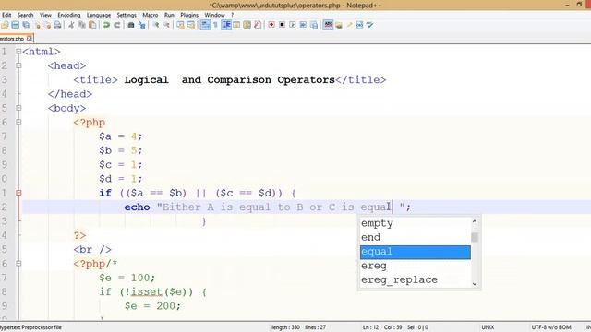Toggle synchronized horizontal scrolling
This screenshot has height=332, width=591.
[x=191, y=25]
